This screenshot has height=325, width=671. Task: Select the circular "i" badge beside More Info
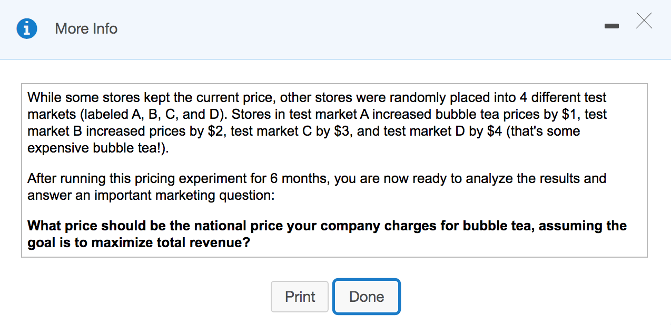27,29
